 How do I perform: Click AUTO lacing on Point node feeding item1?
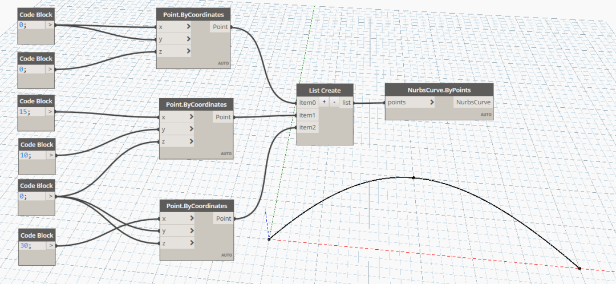[x=226, y=153]
